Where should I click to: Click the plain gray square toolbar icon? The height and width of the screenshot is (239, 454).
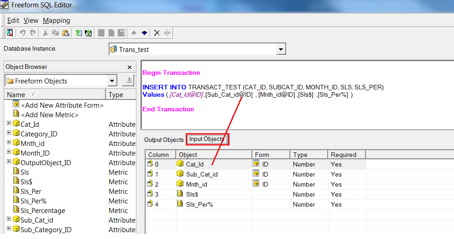(x=101, y=33)
